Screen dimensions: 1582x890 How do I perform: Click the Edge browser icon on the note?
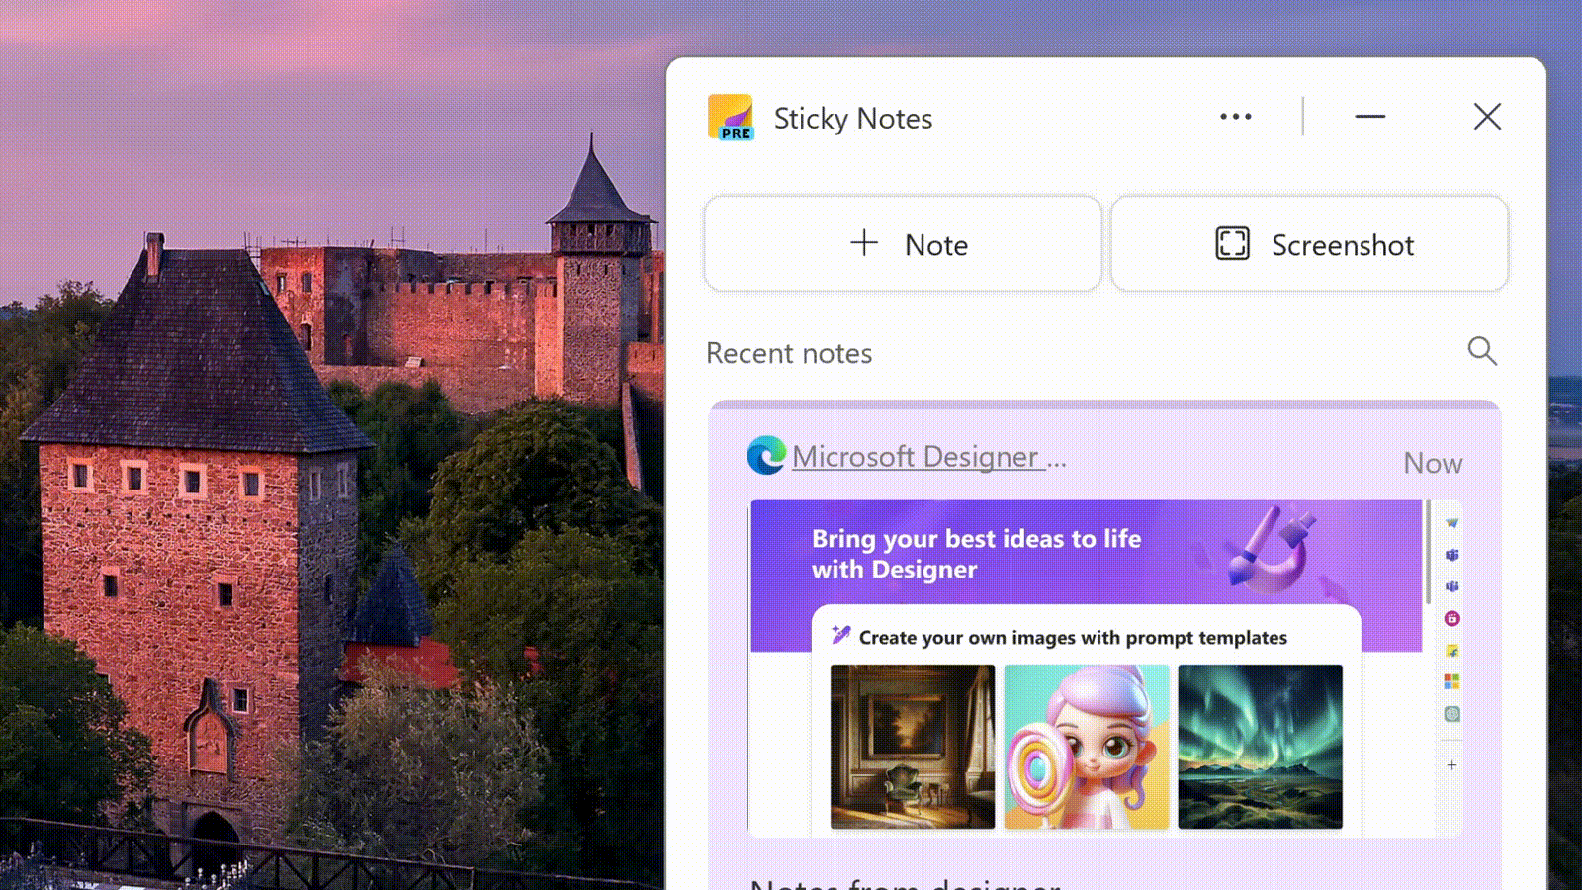tap(766, 456)
